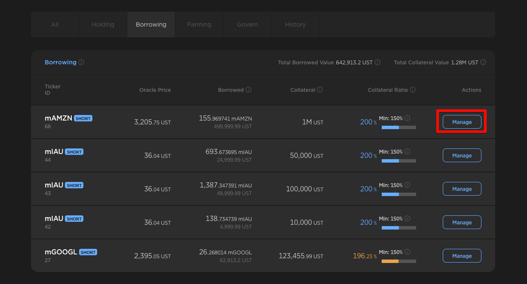Click Min 150% info icon in mGOOGL row

[407, 252]
